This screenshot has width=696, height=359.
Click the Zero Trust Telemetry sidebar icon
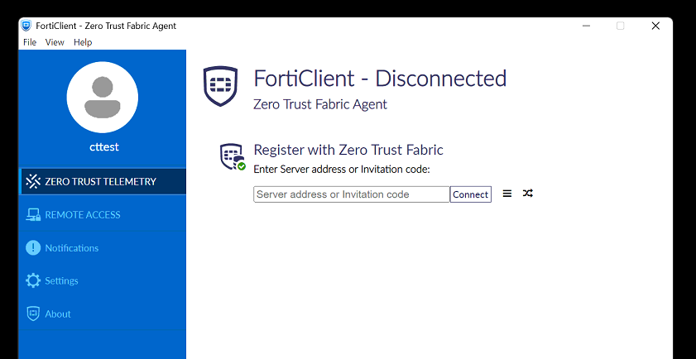click(x=33, y=181)
